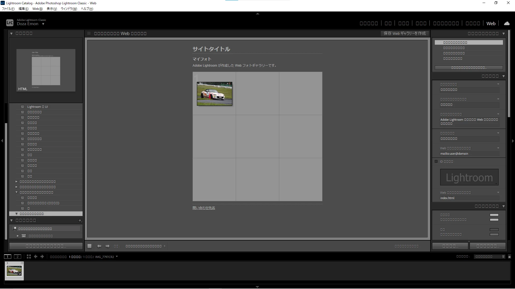Go to previous photo using toolbar left arrow
This screenshot has height=289, width=515.
click(x=99, y=246)
